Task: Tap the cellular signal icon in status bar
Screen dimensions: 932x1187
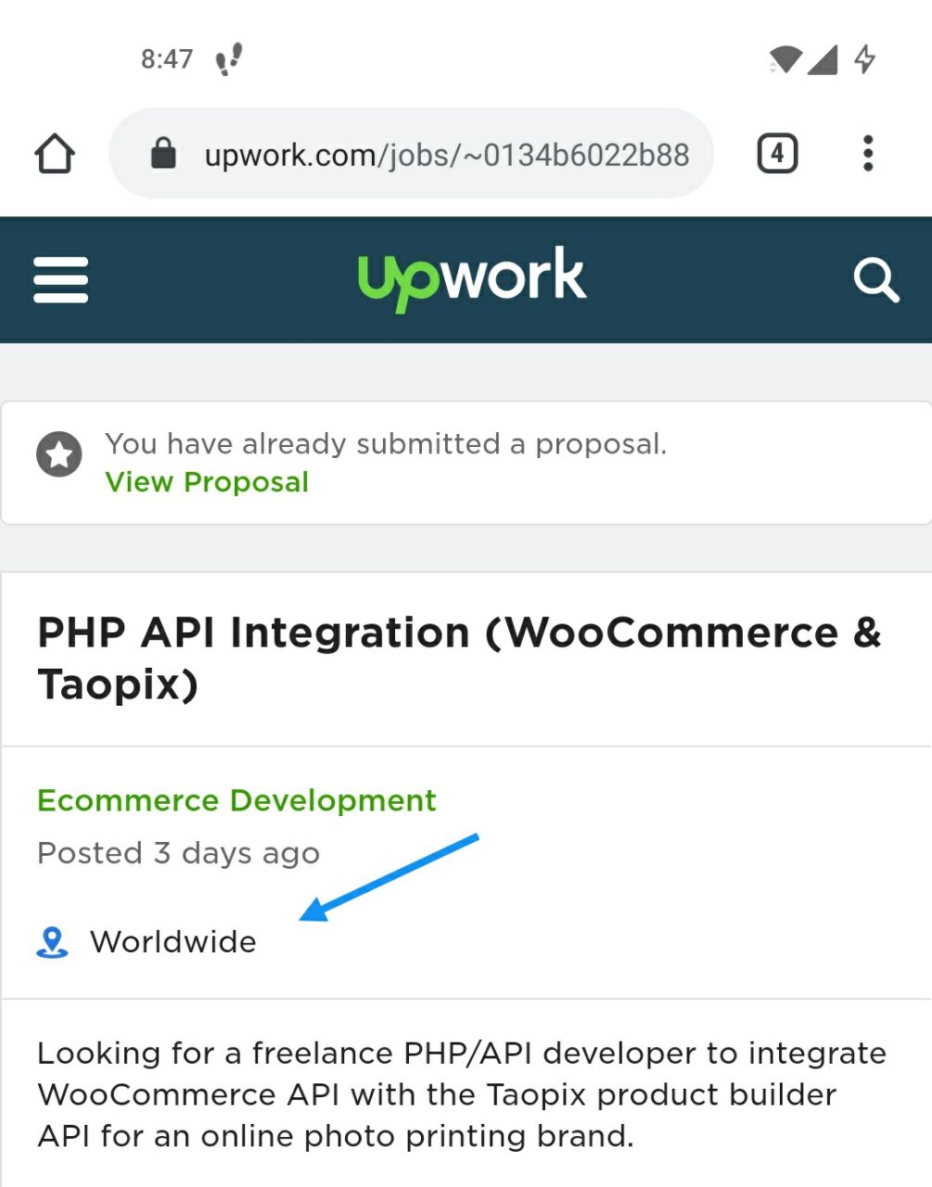Action: 823,59
